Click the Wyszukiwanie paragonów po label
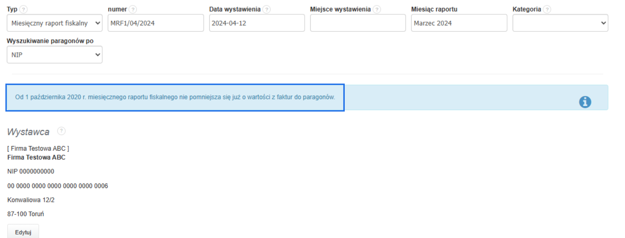Image resolution: width=625 pixels, height=238 pixels. tap(50, 41)
